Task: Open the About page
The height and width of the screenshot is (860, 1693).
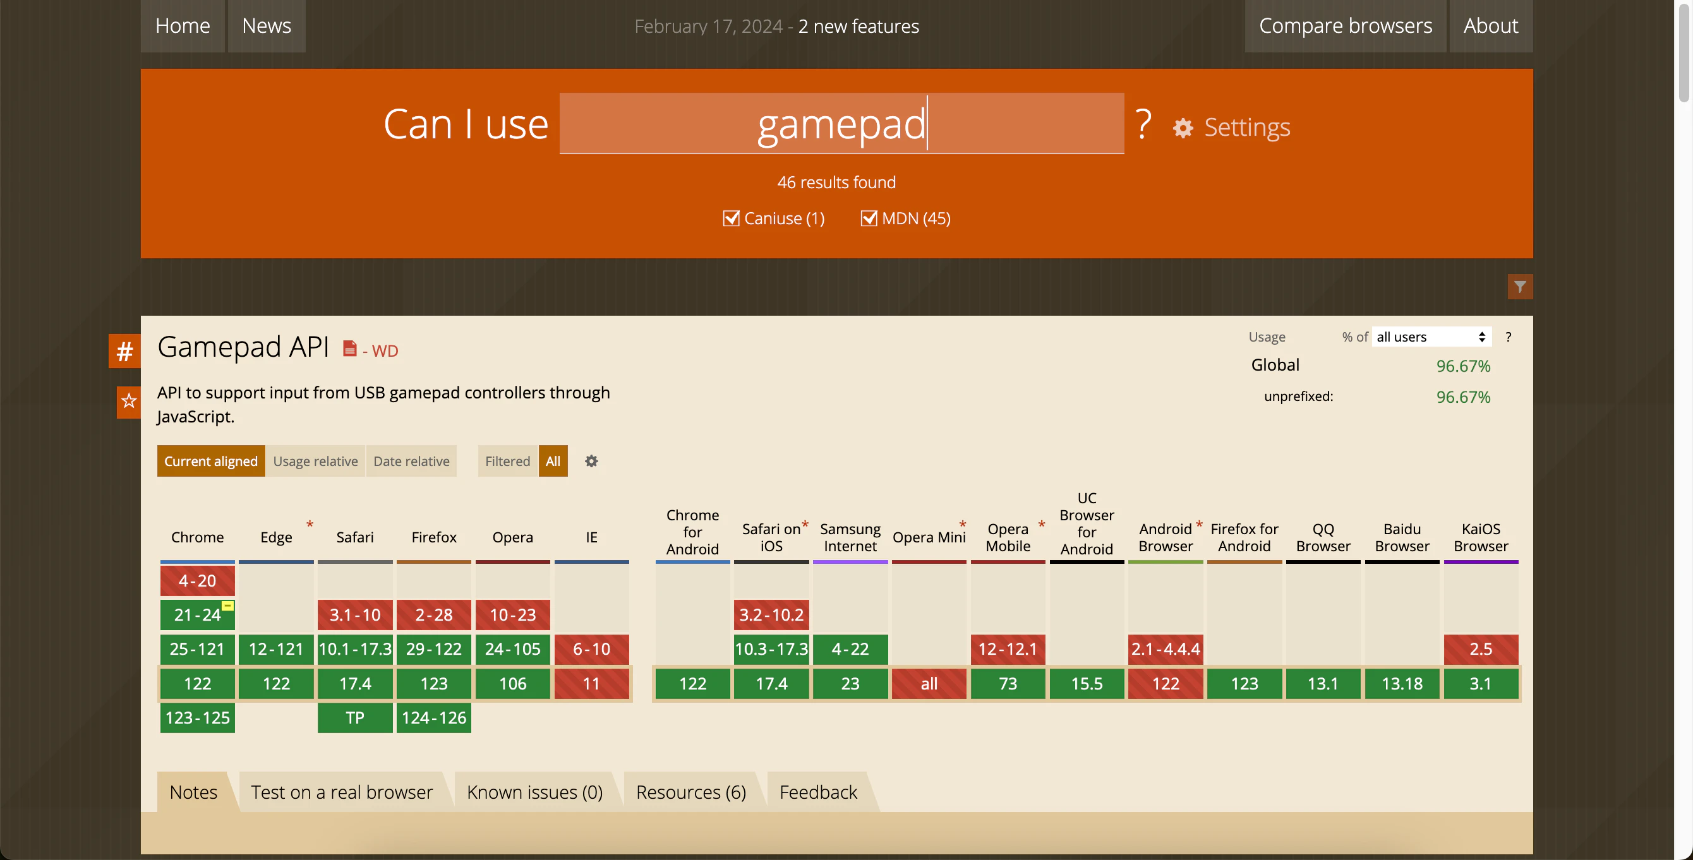Action: coord(1491,26)
